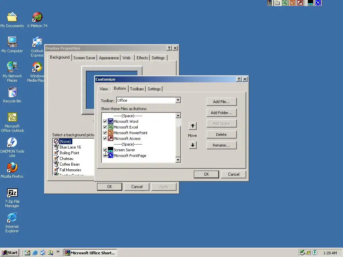Screen dimensions: 343x257
Task: Open Settings tab in Display Properties
Action: click(x=158, y=58)
